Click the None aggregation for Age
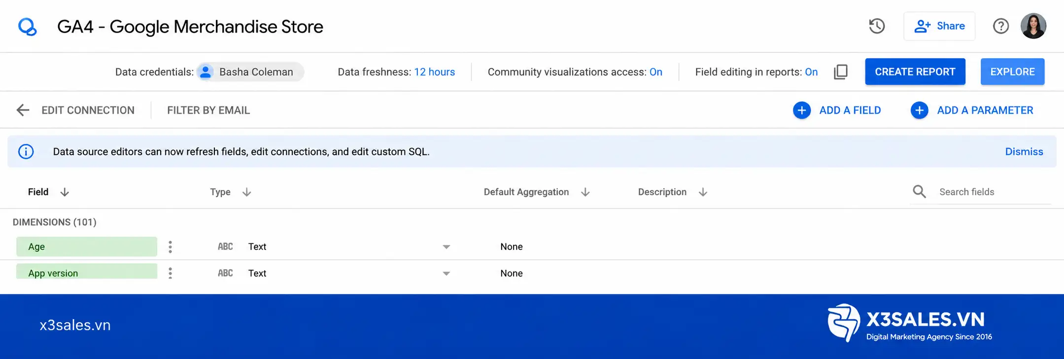The width and height of the screenshot is (1064, 359). point(512,247)
